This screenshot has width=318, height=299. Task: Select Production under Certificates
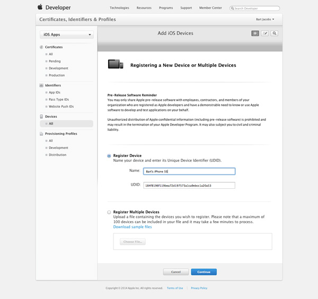click(x=57, y=75)
